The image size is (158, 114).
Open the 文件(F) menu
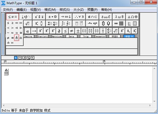point(8,10)
